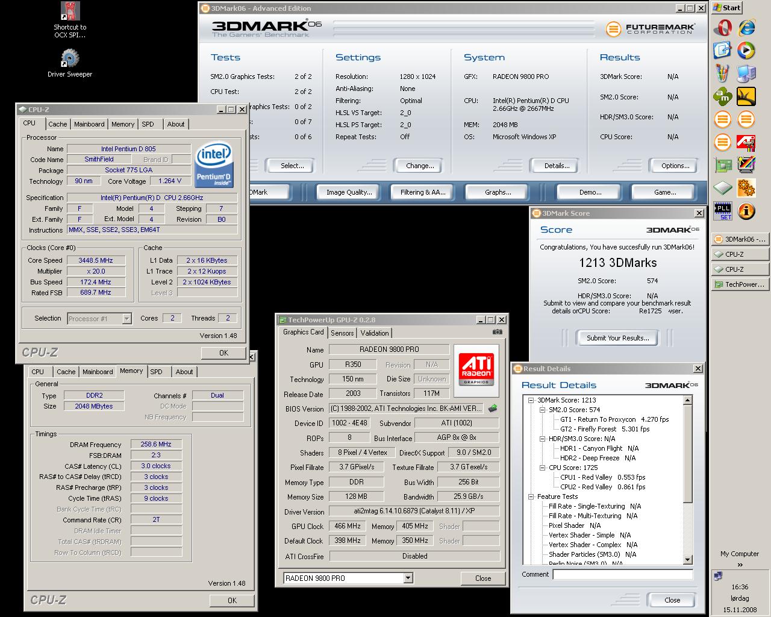Collapse the HDR/SM3.0 Score node
The image size is (771, 617).
coord(542,439)
